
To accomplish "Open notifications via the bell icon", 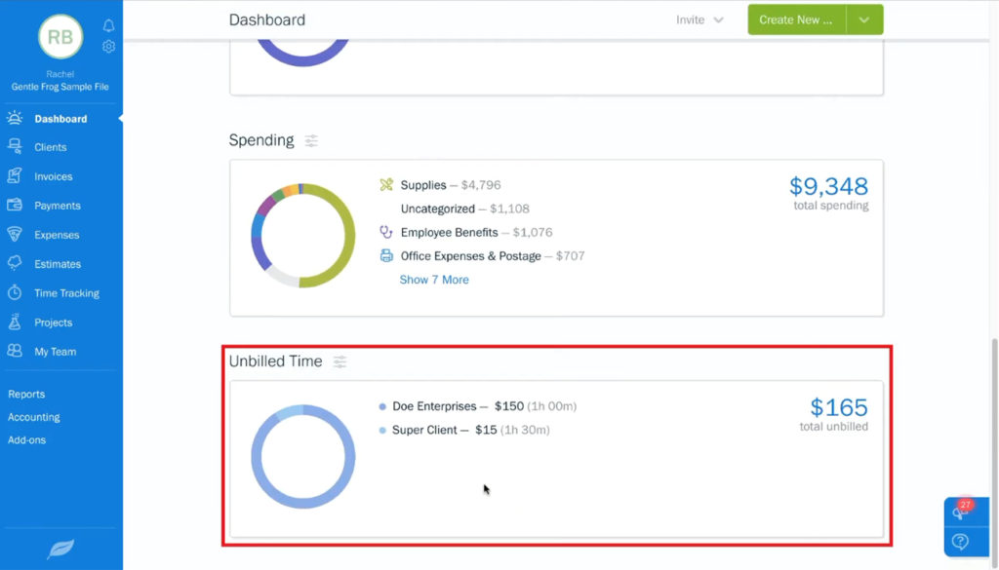I will (x=109, y=25).
